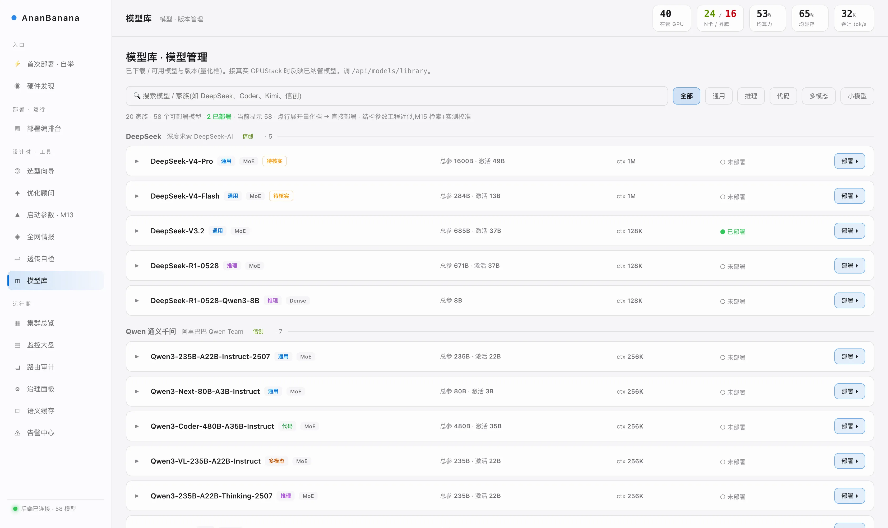Click the 24 / 16 N卡/昇腾 stat card

click(x=720, y=18)
